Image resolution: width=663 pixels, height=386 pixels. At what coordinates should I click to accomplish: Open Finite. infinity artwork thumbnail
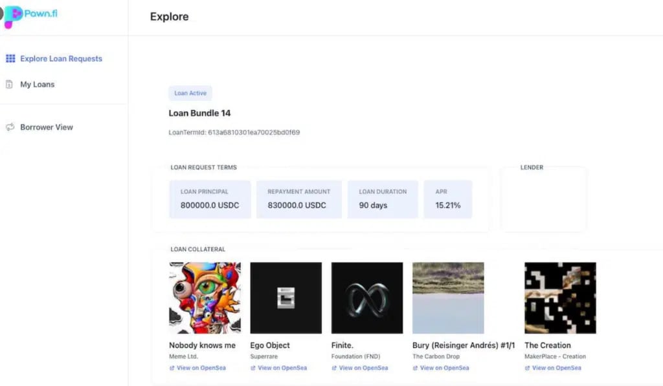coord(367,297)
